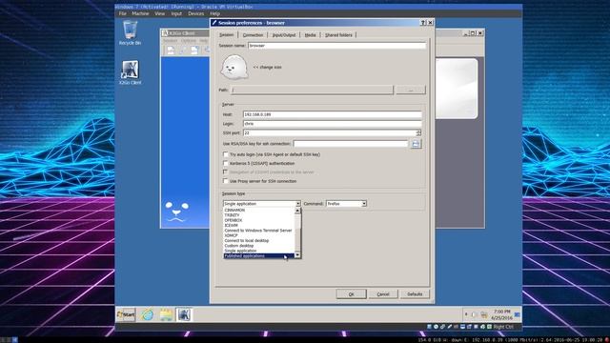
Task: Select OPENBOX in session type list
Action: 258,220
